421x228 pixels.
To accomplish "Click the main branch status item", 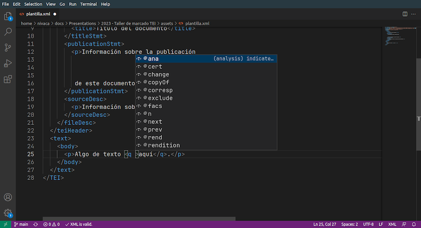I will tap(21, 224).
